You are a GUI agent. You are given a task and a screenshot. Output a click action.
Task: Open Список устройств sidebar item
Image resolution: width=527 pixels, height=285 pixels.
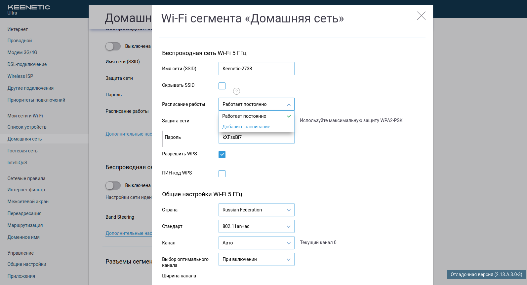[27, 127]
